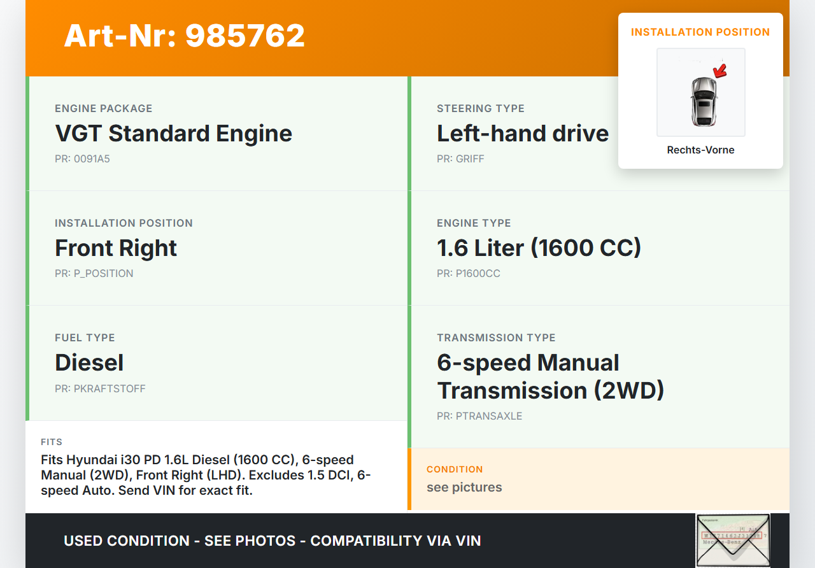Viewport: 815px width, 568px height.
Task: Select the Diesel fuel type card
Action: [x=216, y=363]
